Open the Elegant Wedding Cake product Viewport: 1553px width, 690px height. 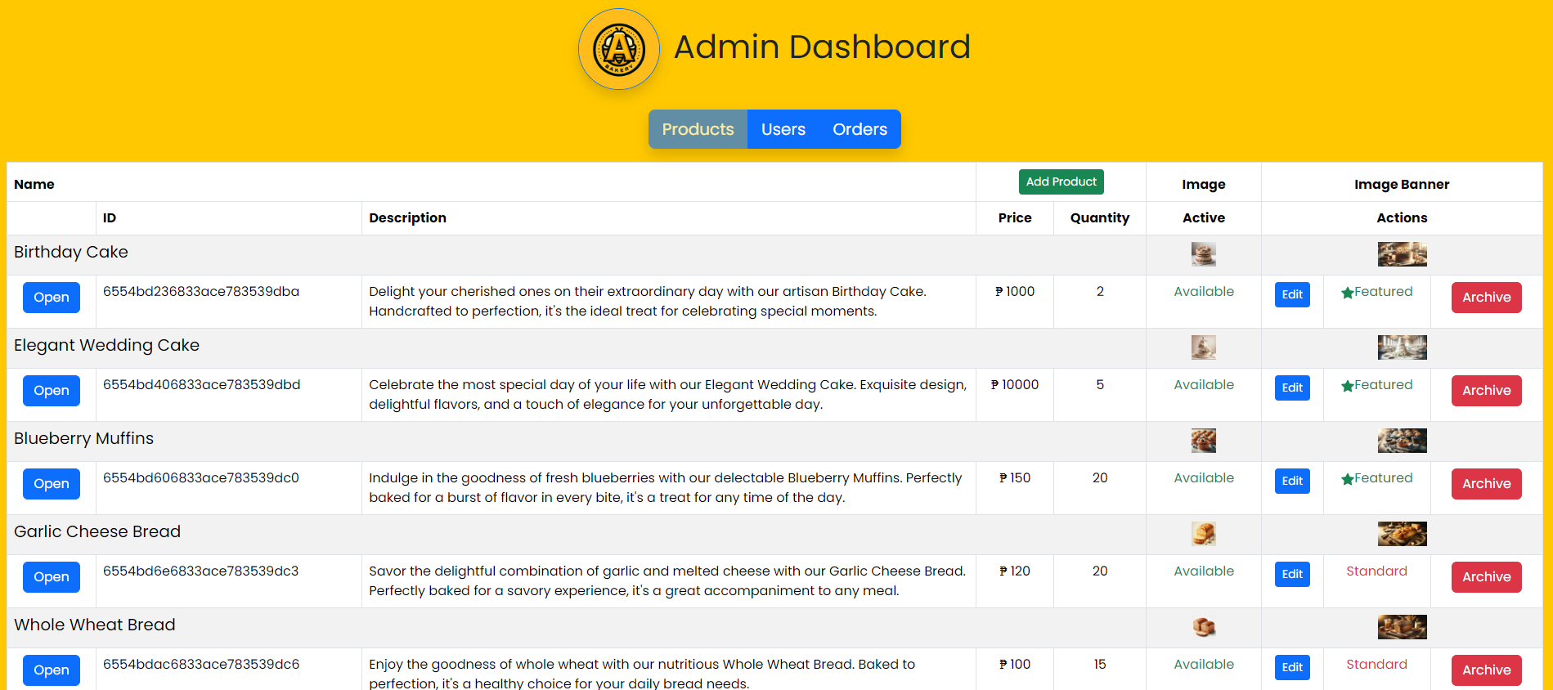[52, 391]
